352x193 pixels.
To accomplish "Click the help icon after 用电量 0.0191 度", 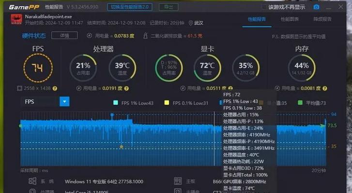I will pyautogui.click(x=126, y=89).
